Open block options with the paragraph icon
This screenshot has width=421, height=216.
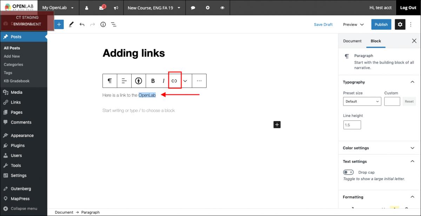(x=110, y=80)
